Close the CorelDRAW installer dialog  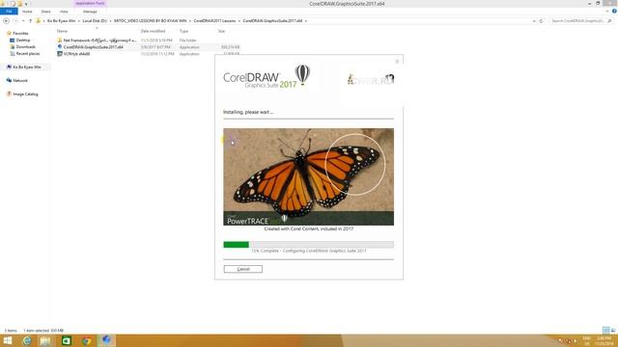(397, 62)
